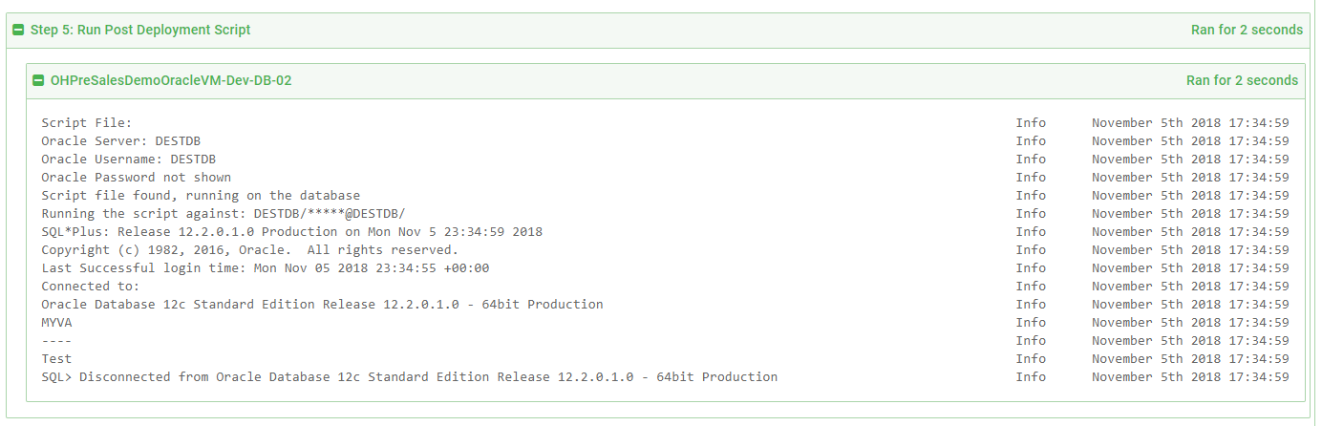This screenshot has width=1322, height=426.
Task: Collapse Step 5 using its minus icon
Action: tap(18, 30)
